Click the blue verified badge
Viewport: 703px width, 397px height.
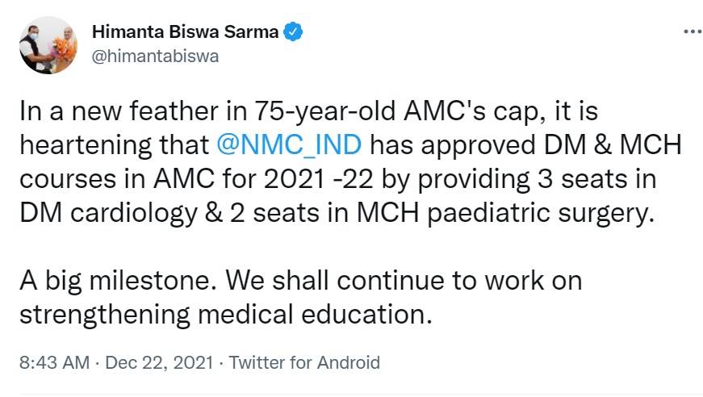coord(296,33)
